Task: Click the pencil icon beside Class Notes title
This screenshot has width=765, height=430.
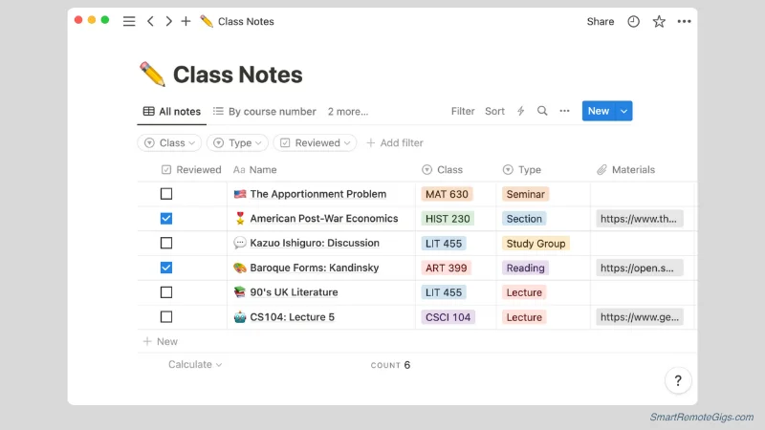Action: [x=152, y=75]
